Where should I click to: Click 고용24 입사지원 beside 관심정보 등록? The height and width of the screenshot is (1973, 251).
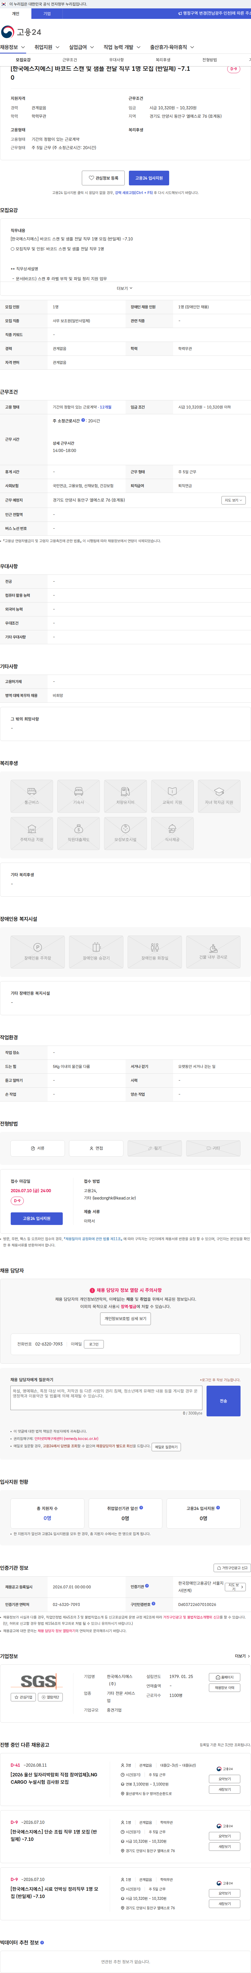click(x=149, y=178)
